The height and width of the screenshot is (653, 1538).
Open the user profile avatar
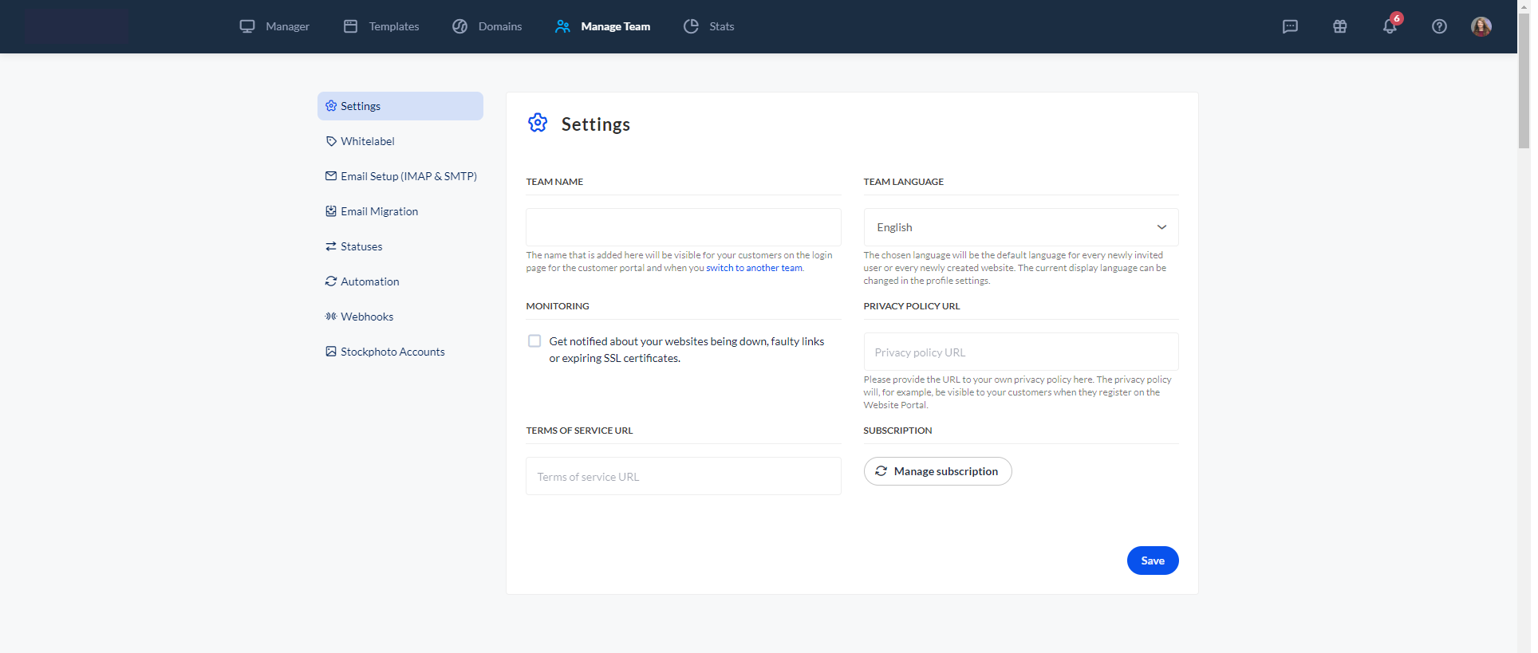[x=1481, y=26]
